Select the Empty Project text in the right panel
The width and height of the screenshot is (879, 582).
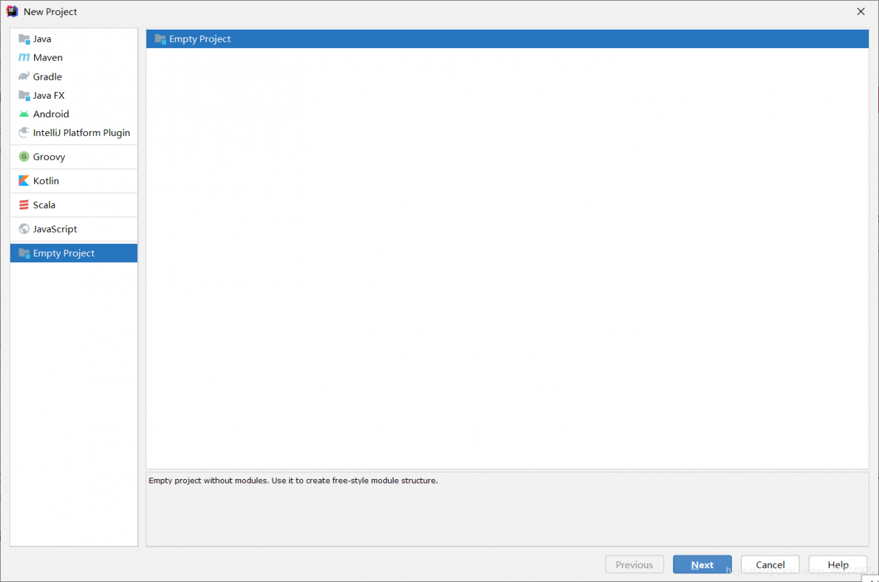pyautogui.click(x=200, y=39)
